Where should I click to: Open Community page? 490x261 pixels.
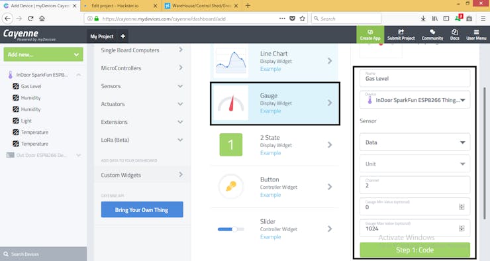432,34
